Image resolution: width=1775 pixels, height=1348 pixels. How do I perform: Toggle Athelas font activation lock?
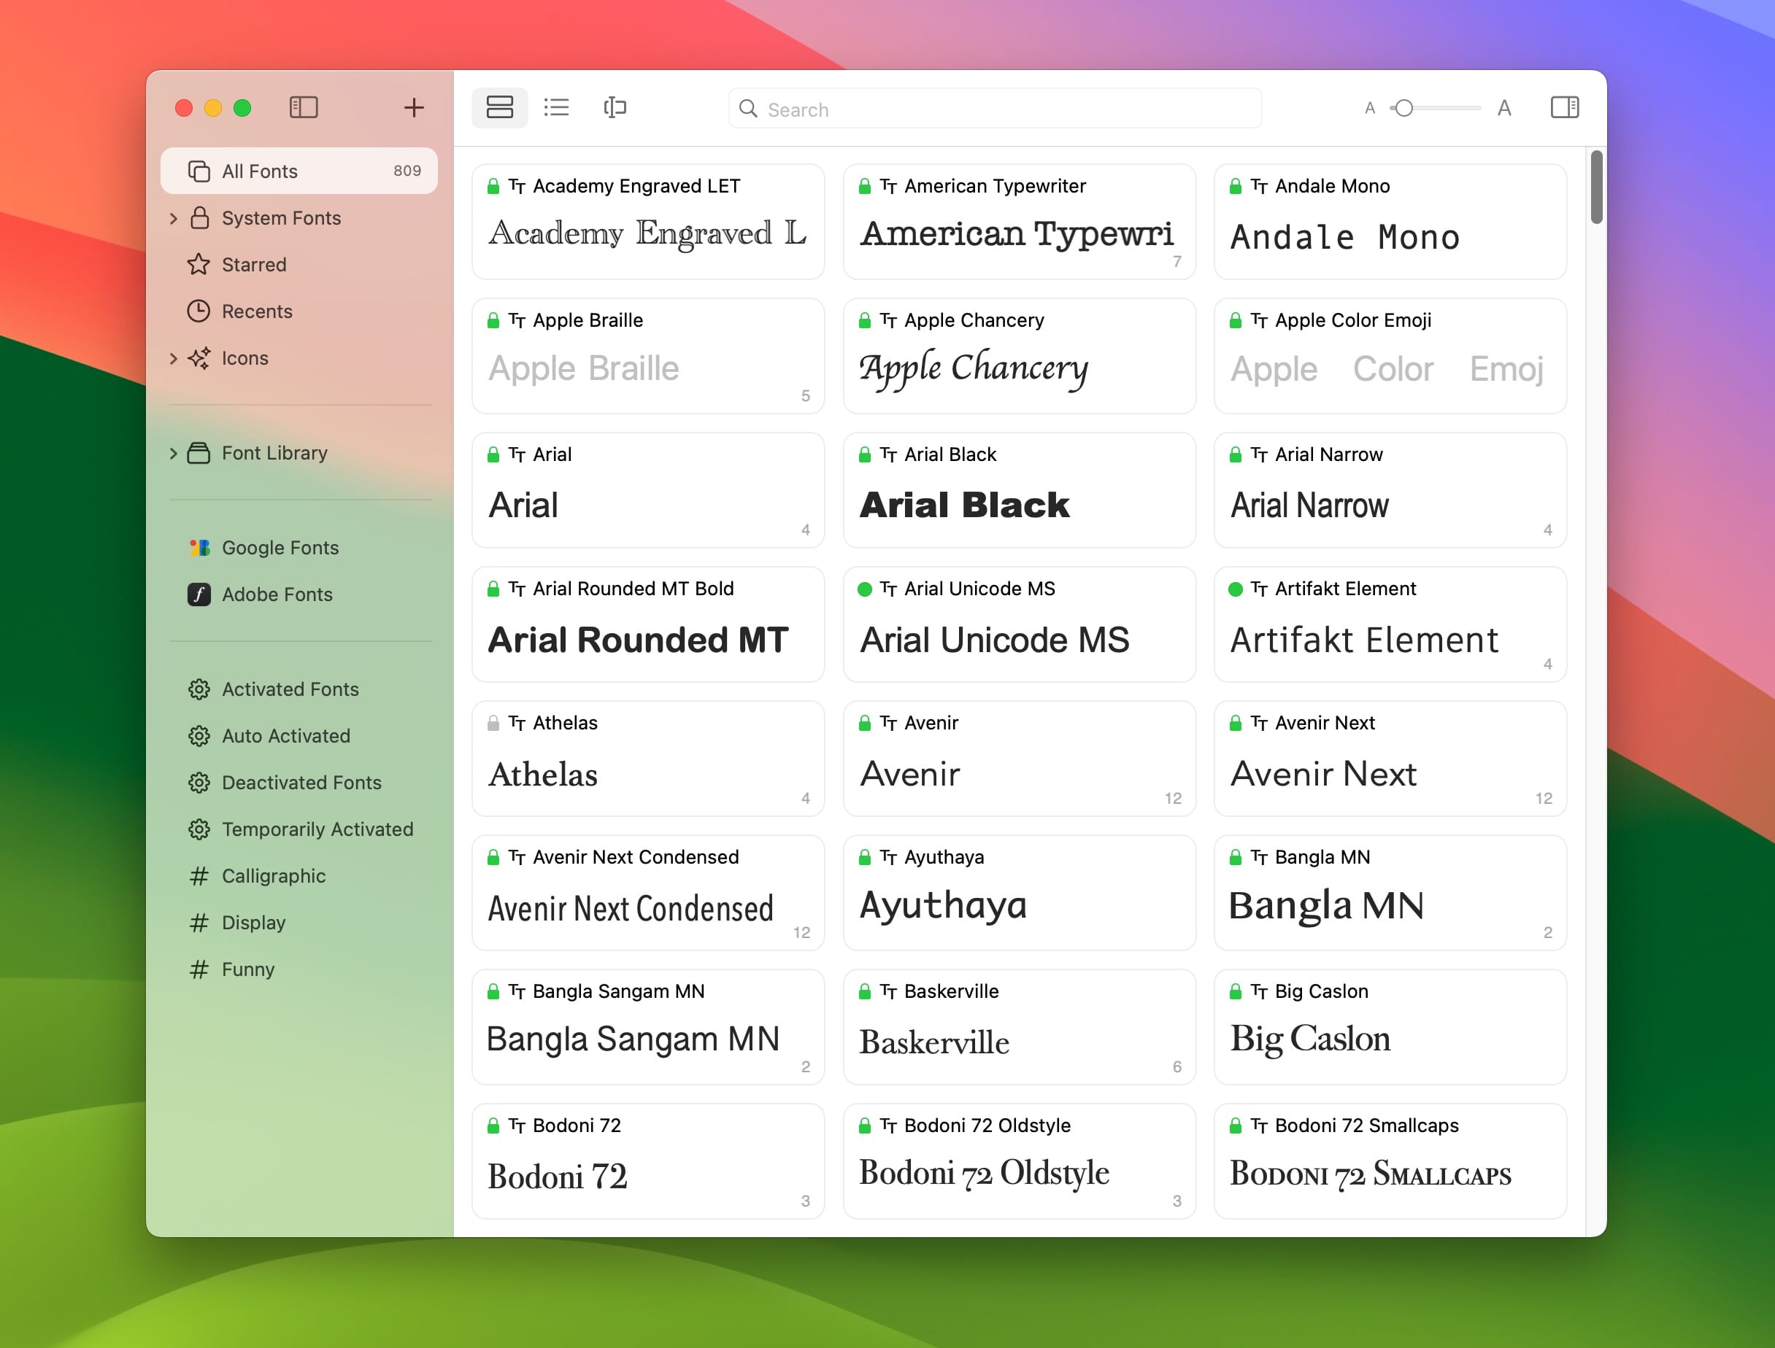click(x=493, y=724)
